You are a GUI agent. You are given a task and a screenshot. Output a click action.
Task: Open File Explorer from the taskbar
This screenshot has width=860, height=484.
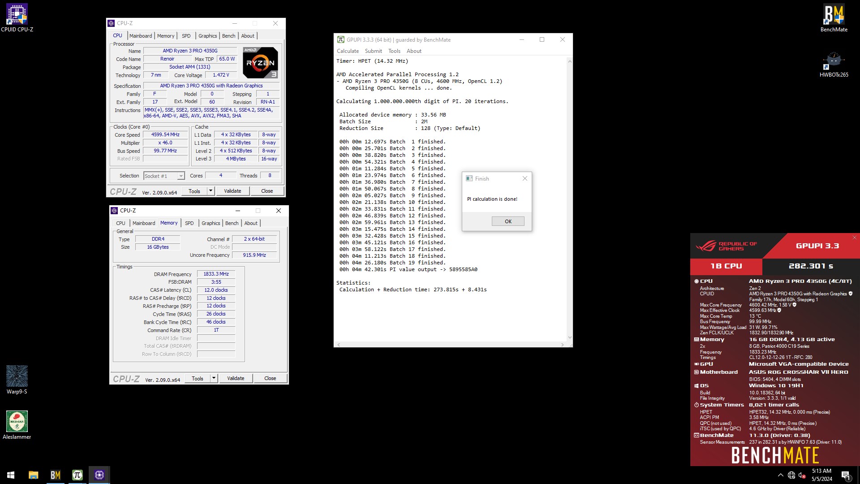point(33,475)
